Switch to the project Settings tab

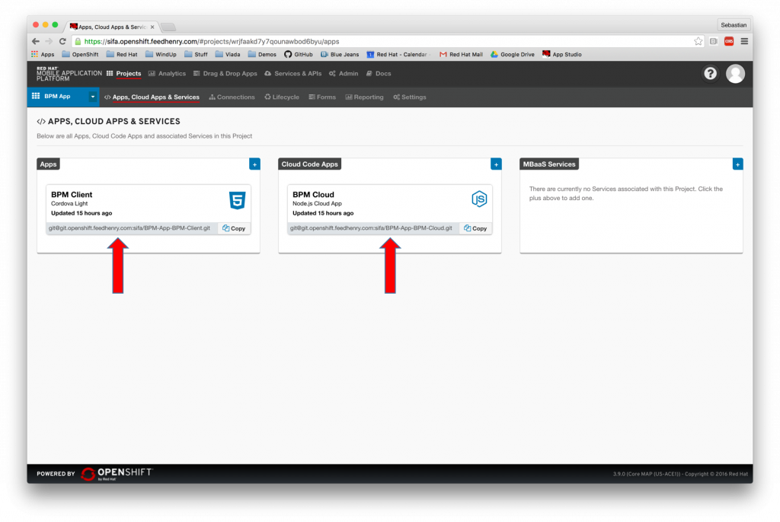(x=410, y=97)
